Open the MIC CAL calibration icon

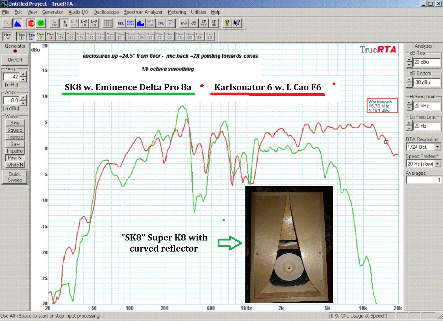(151, 23)
